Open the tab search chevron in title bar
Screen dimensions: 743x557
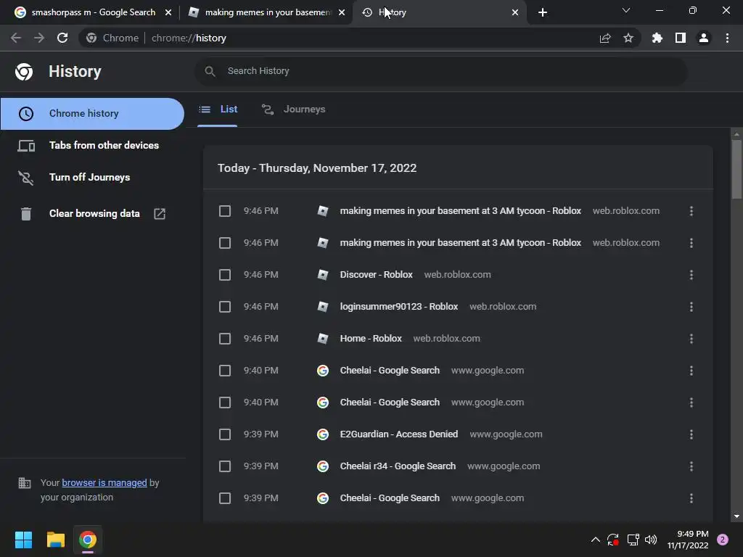(x=626, y=10)
